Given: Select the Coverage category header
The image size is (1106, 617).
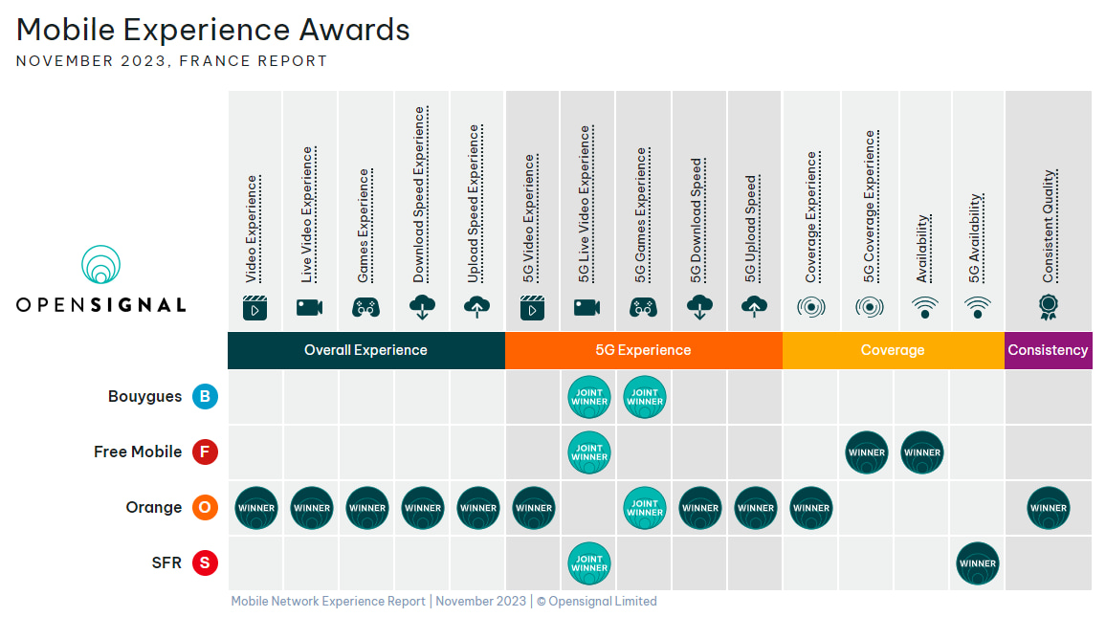Looking at the screenshot, I should (x=892, y=350).
